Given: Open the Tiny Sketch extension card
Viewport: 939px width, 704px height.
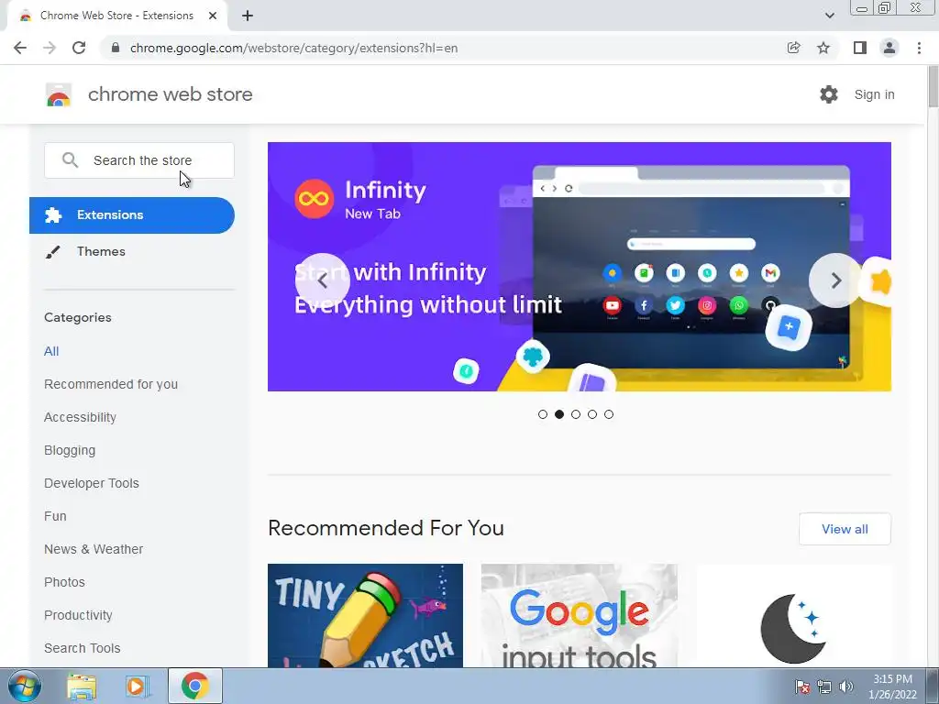Looking at the screenshot, I should [365, 615].
